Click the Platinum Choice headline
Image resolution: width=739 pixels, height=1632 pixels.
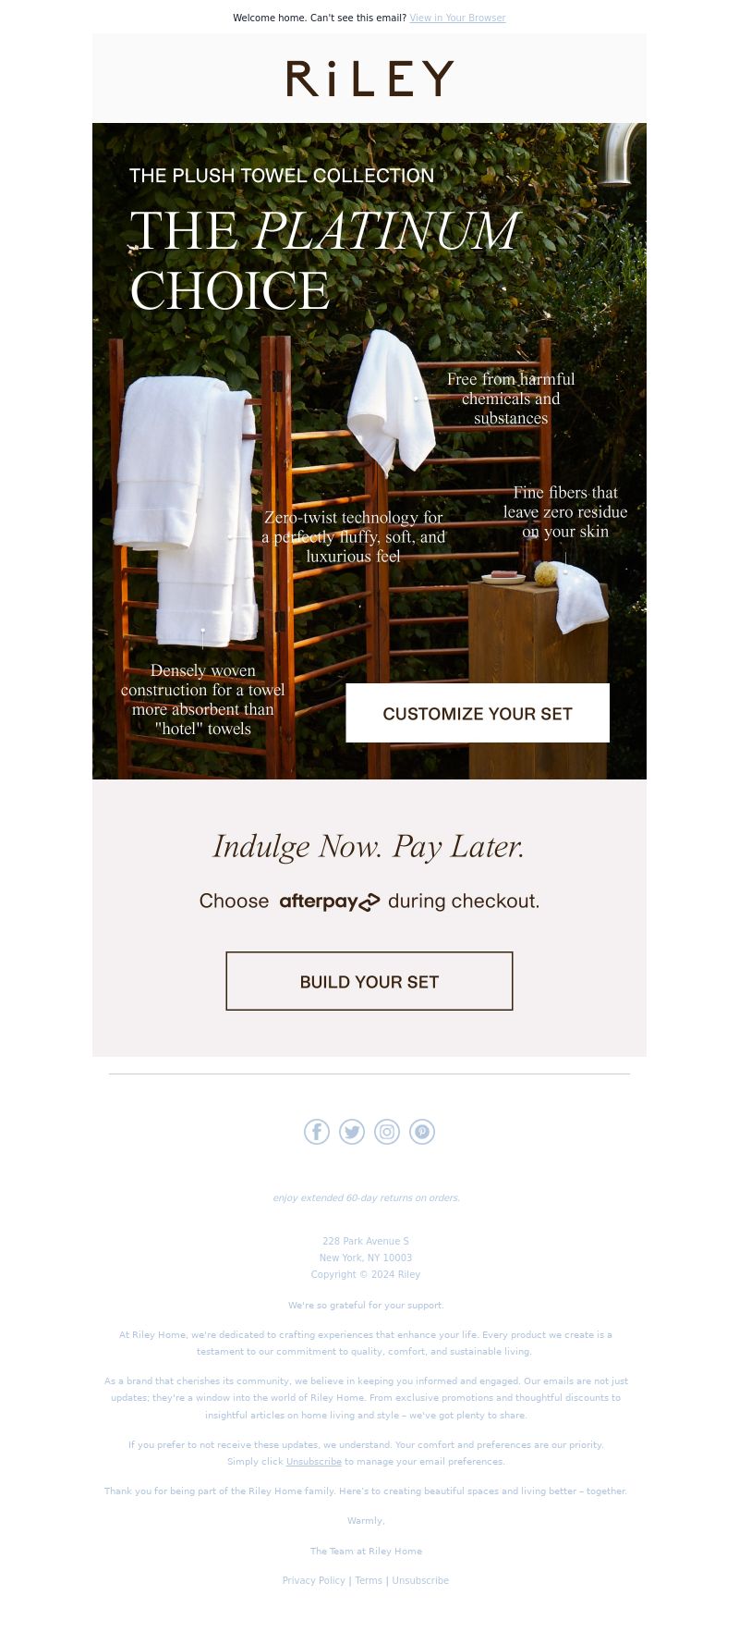323,261
